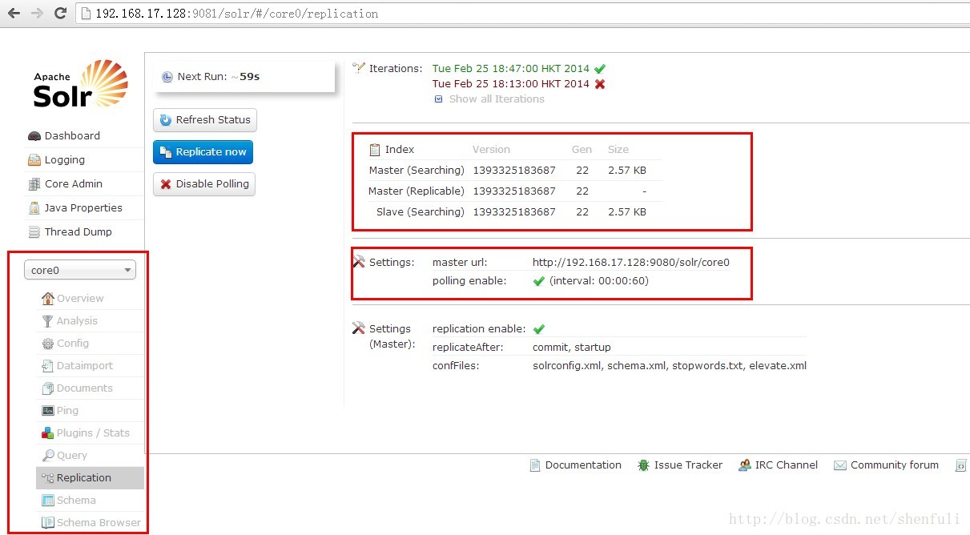Open core0 Documents
The image size is (970, 535).
click(x=85, y=388)
